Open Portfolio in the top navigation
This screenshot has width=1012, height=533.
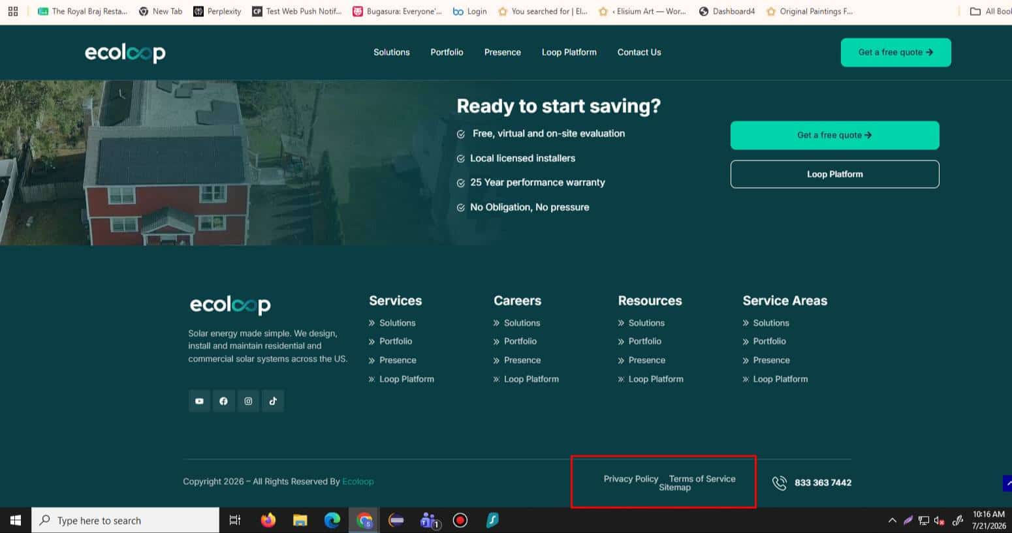447,52
